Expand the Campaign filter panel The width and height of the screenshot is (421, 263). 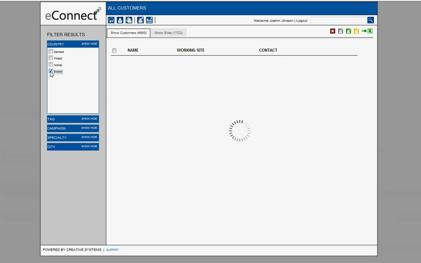pyautogui.click(x=89, y=128)
